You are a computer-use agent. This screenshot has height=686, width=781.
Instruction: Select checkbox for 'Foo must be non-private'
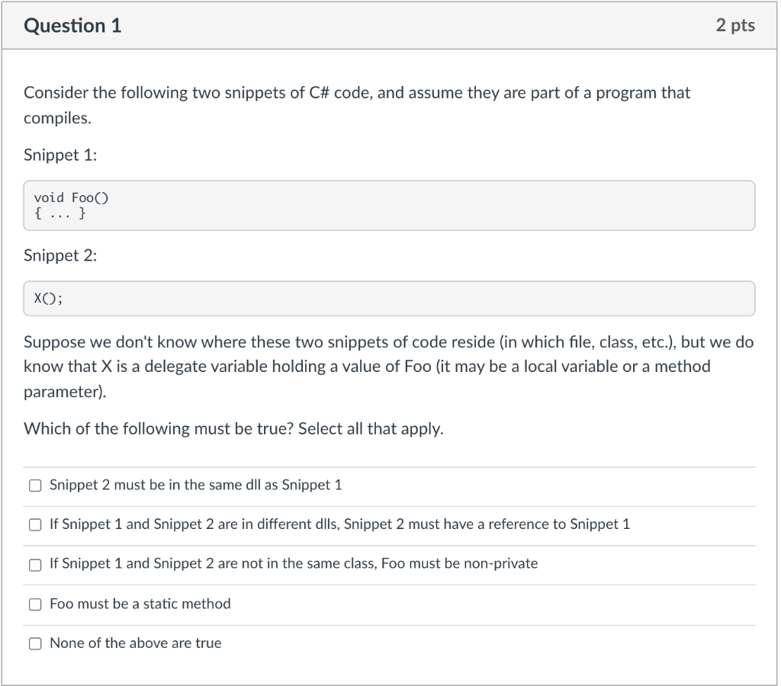click(x=35, y=565)
